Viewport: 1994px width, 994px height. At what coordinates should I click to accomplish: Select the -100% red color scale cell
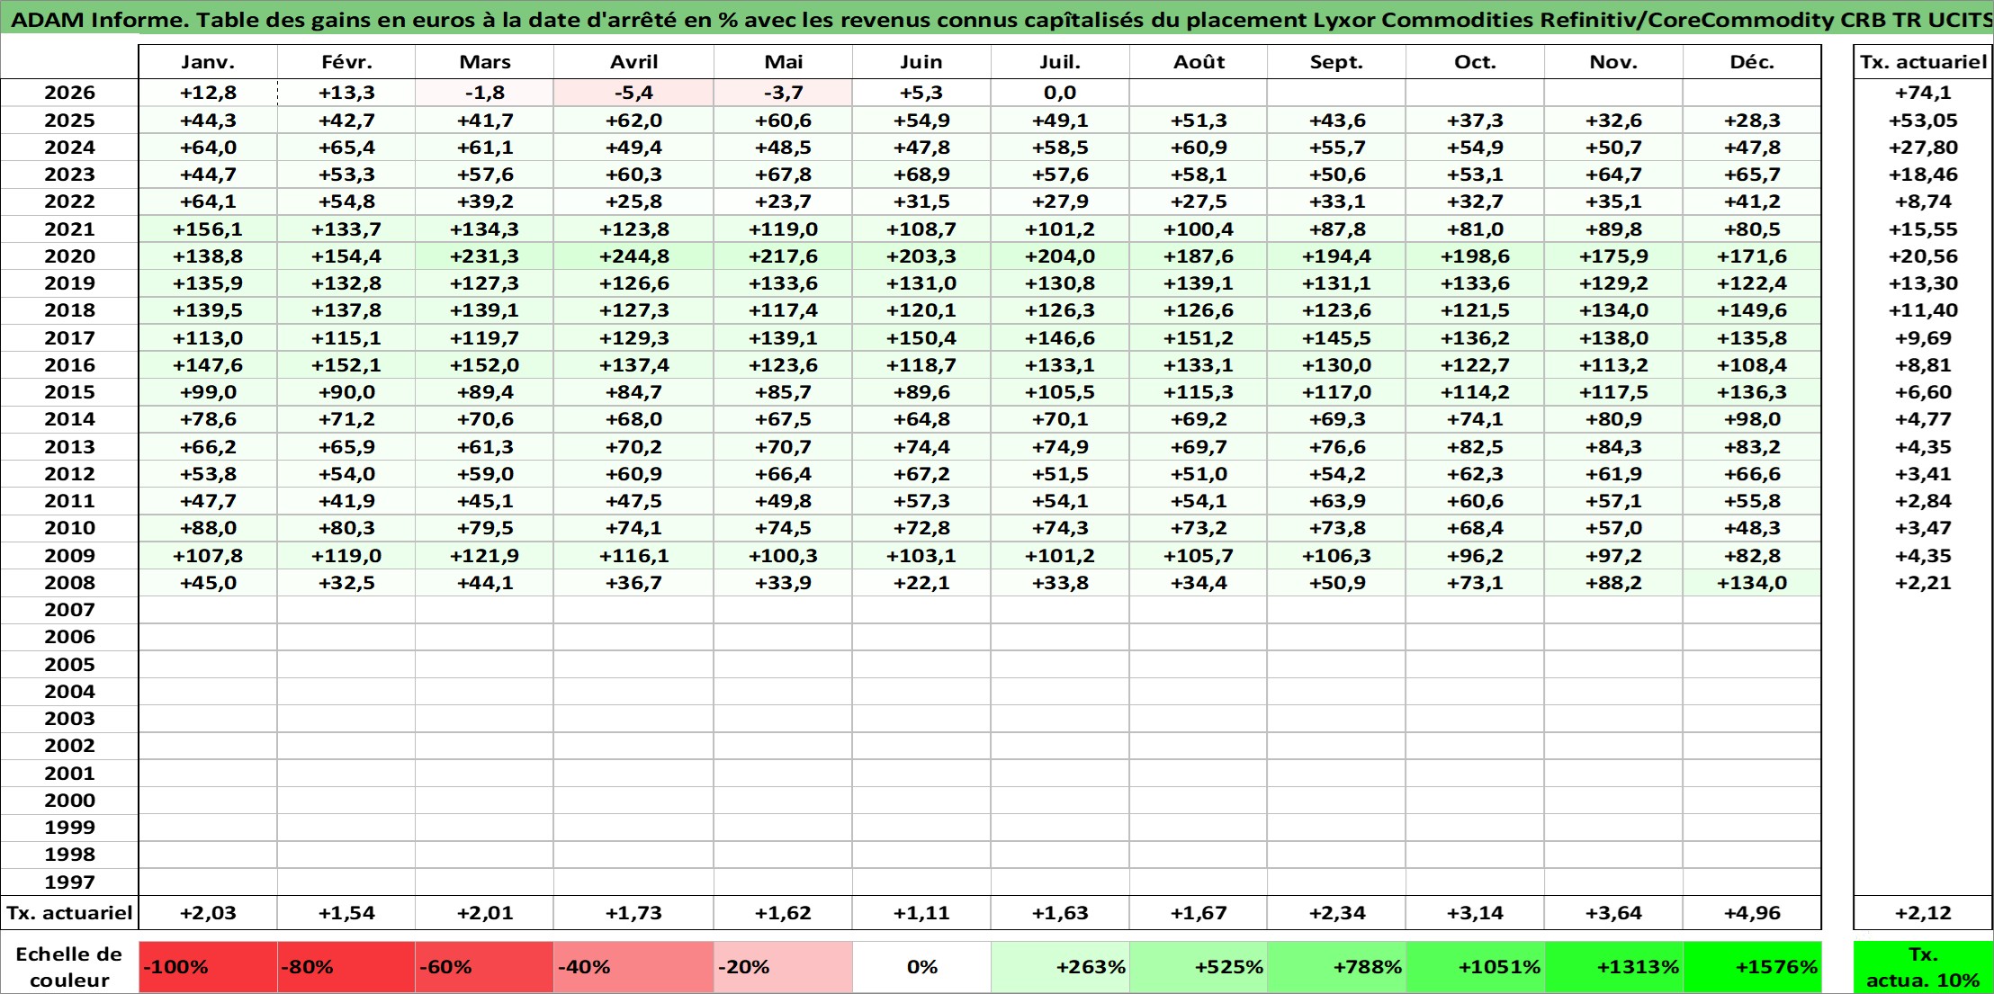tap(208, 967)
